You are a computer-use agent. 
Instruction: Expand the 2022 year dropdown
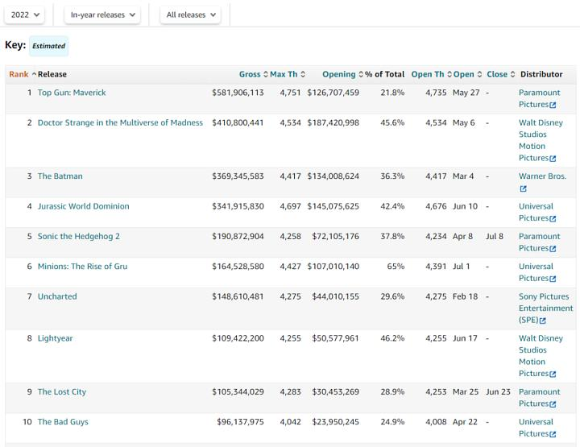(x=27, y=14)
